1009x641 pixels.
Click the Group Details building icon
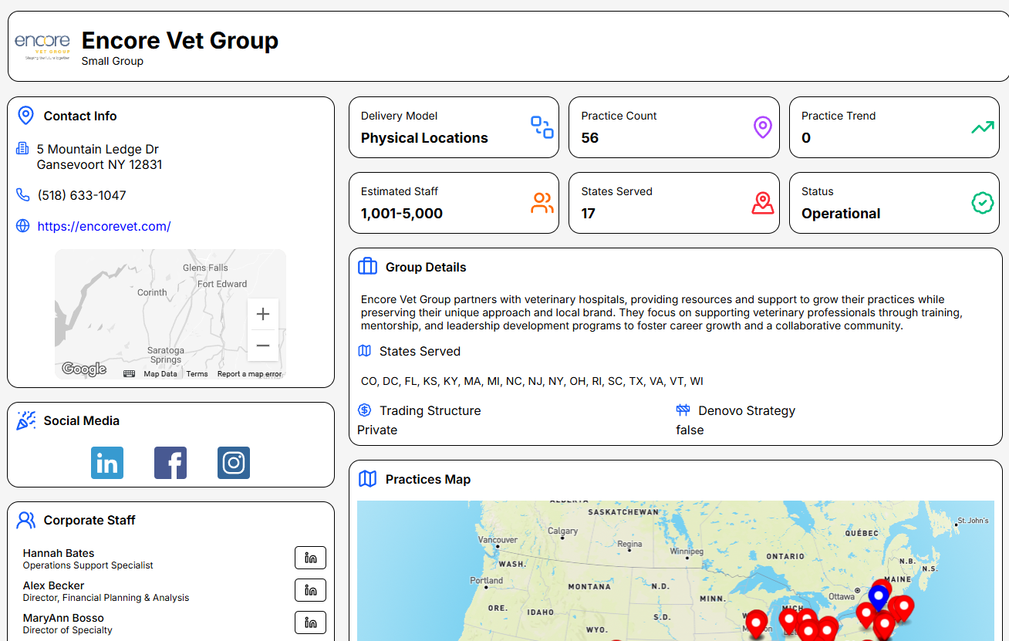366,265
